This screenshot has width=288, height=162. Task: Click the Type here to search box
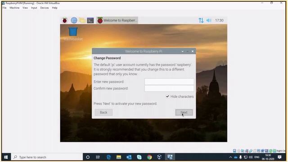47,157
